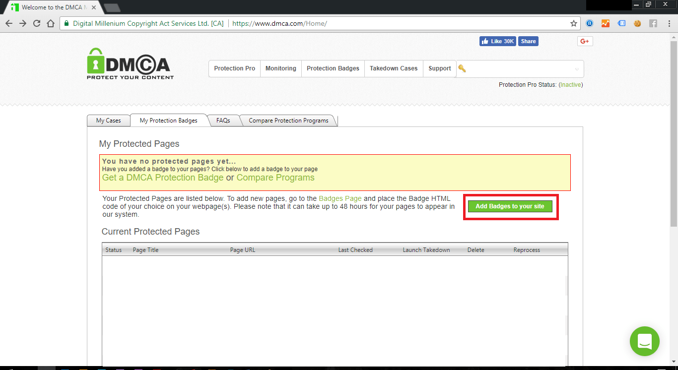Open Chrome's three-dot customize menu
This screenshot has height=370, width=678.
coord(669,23)
